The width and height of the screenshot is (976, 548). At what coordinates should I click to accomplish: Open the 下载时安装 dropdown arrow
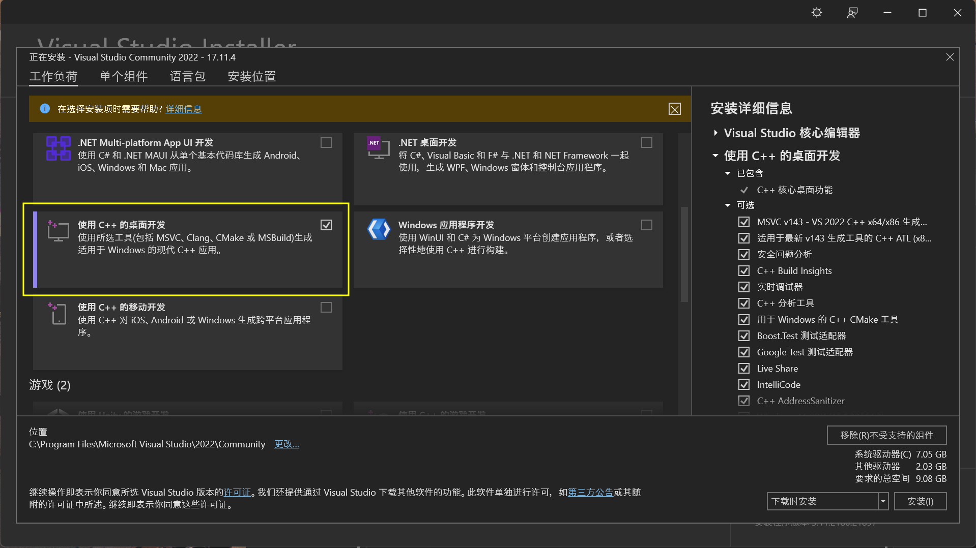click(x=883, y=502)
